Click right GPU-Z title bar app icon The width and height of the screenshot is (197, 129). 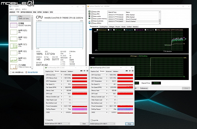point(91,67)
